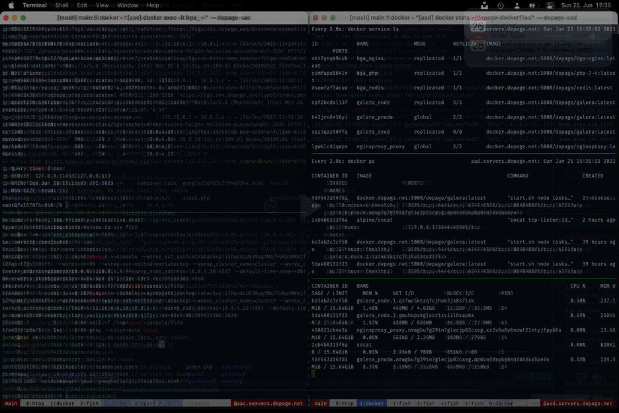The height and width of the screenshot is (413, 619).
Task: Select 5:fish tmux tab in aad window
Action: point(474,404)
